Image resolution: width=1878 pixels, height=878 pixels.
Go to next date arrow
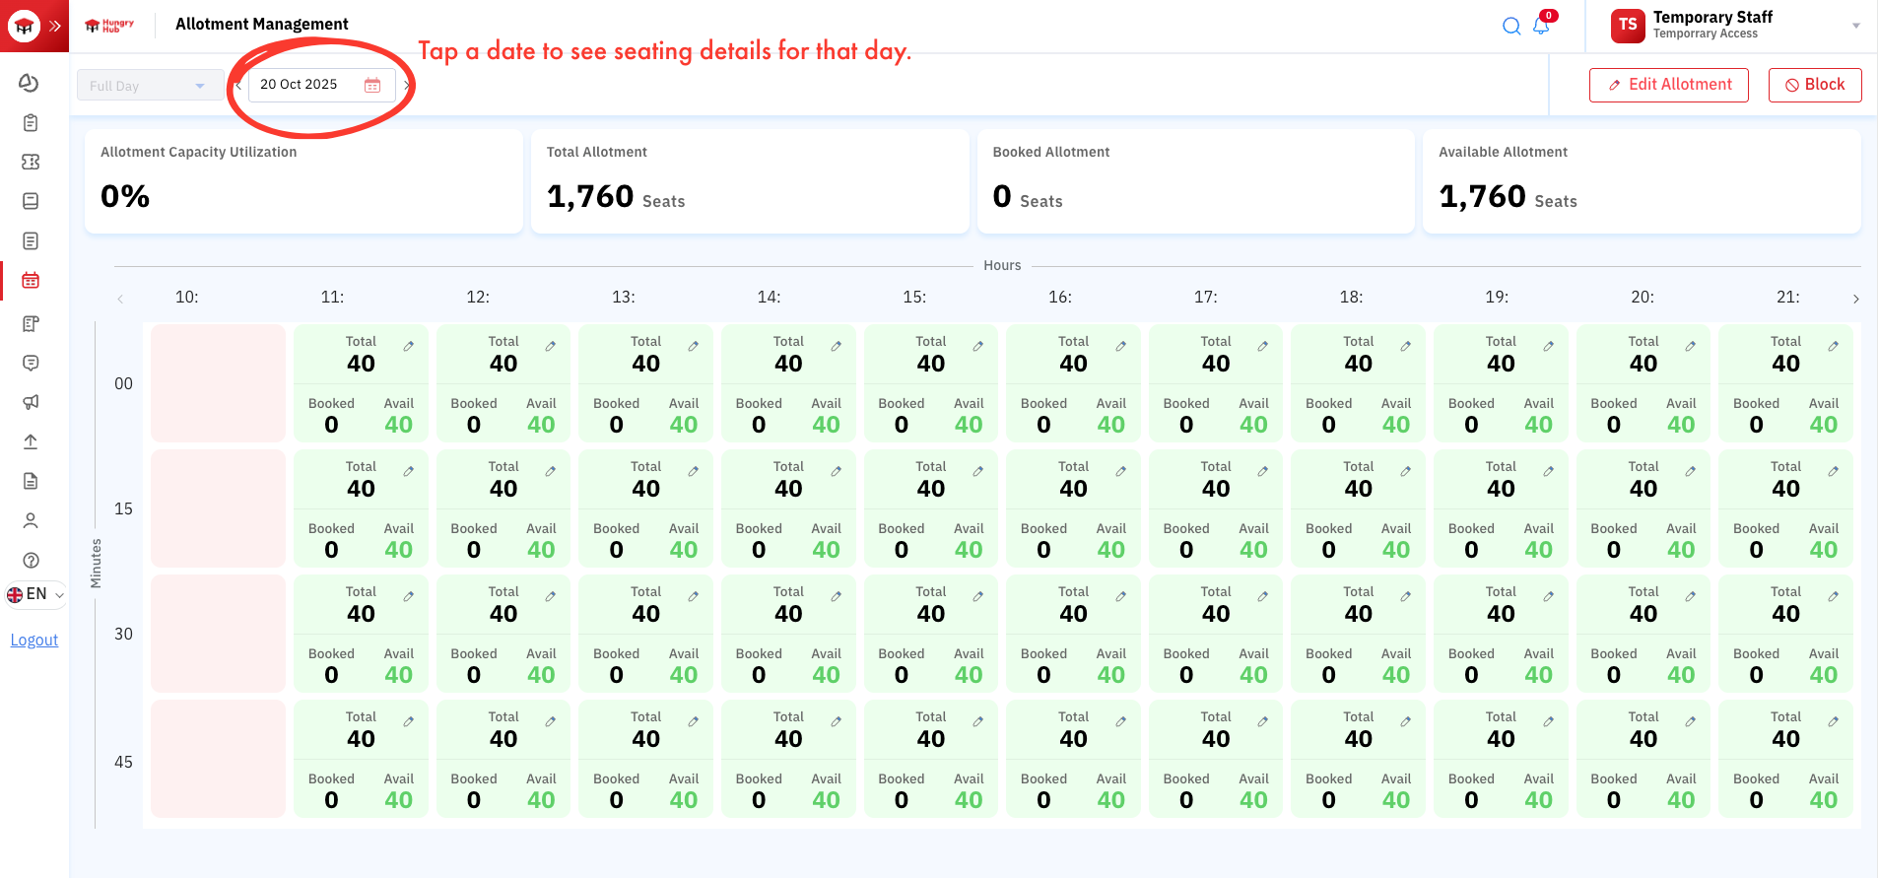[406, 85]
